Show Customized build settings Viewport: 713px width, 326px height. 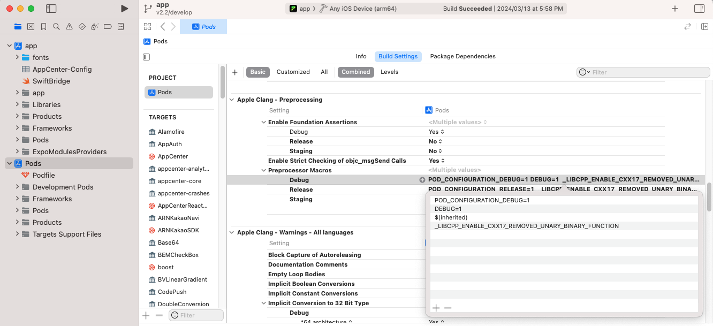click(293, 72)
